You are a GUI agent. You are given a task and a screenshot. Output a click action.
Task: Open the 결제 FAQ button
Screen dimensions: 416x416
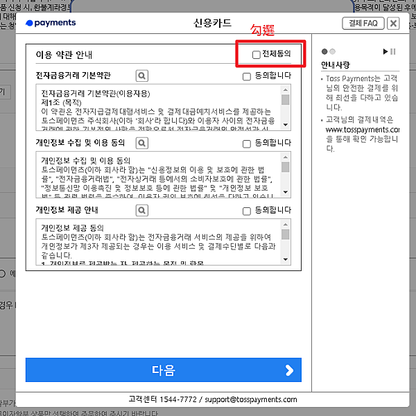coord(363,24)
